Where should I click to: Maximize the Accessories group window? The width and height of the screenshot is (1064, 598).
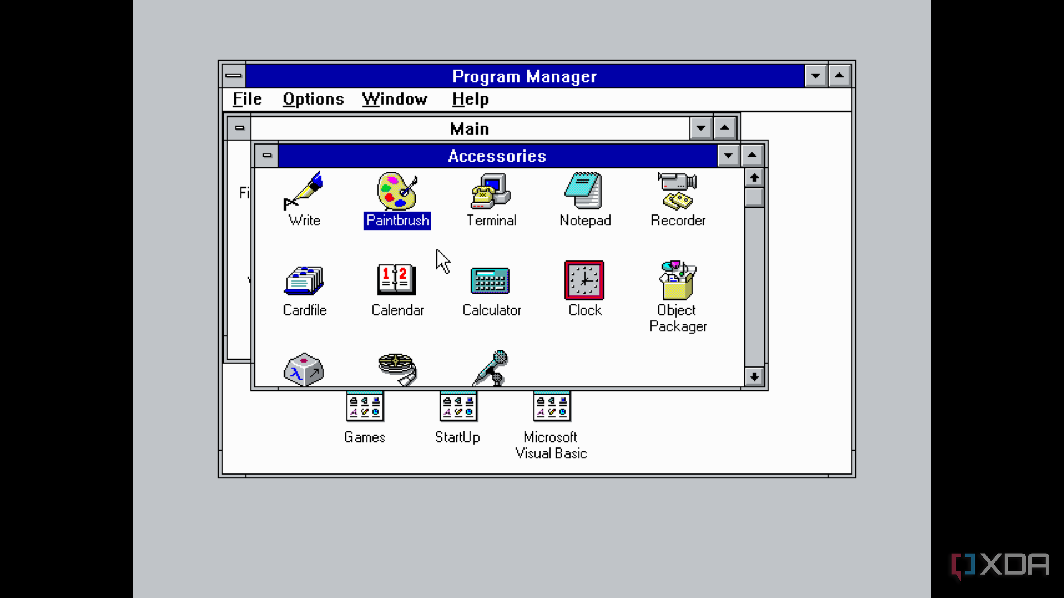(752, 155)
